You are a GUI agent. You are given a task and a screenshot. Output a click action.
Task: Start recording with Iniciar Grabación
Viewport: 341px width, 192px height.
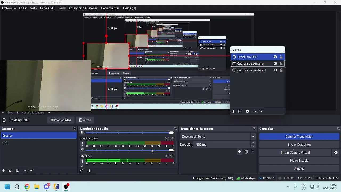point(299,145)
